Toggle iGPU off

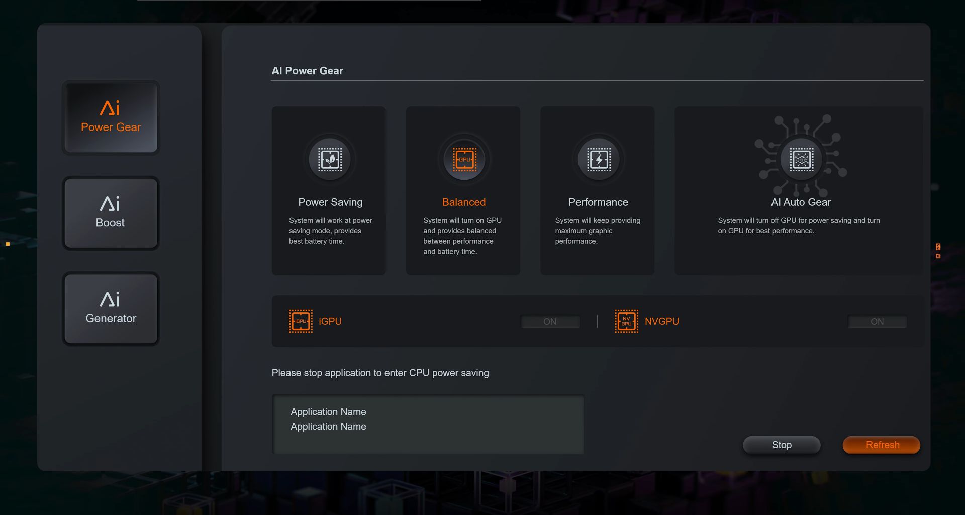(550, 321)
